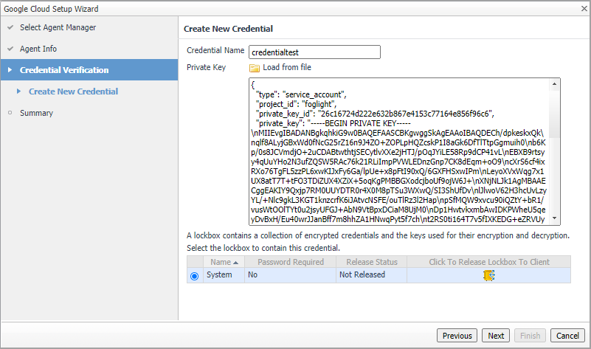591x349 pixels.
Task: Toggle the Name column sort arrow
Action: tap(236, 263)
